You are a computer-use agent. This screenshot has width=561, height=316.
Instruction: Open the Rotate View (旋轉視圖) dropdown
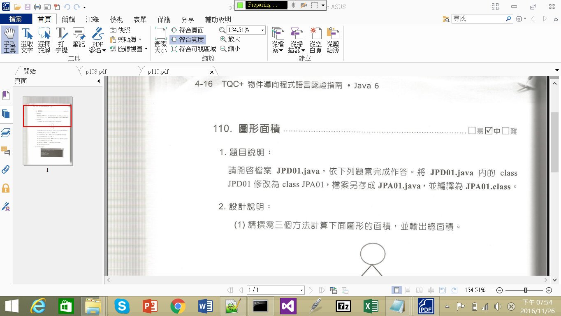[x=129, y=49]
